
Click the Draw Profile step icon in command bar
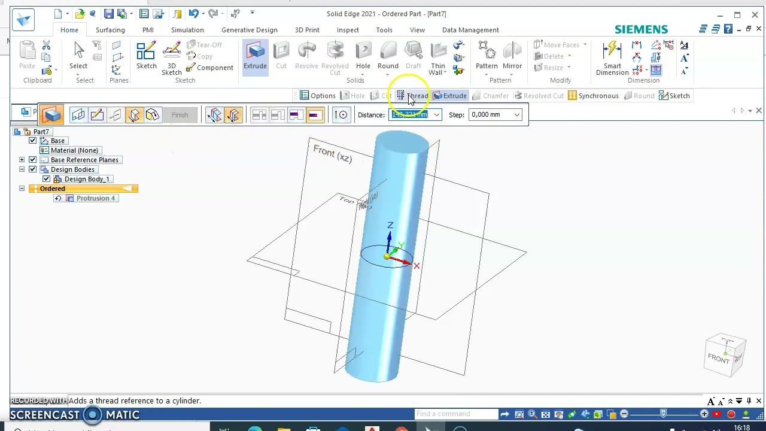click(97, 115)
